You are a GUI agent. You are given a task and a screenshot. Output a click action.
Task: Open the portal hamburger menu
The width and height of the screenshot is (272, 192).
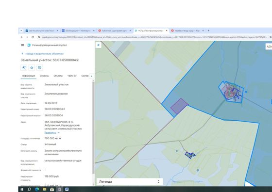coord(22,45)
